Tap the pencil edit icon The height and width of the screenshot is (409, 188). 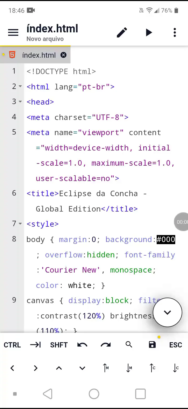(x=122, y=33)
